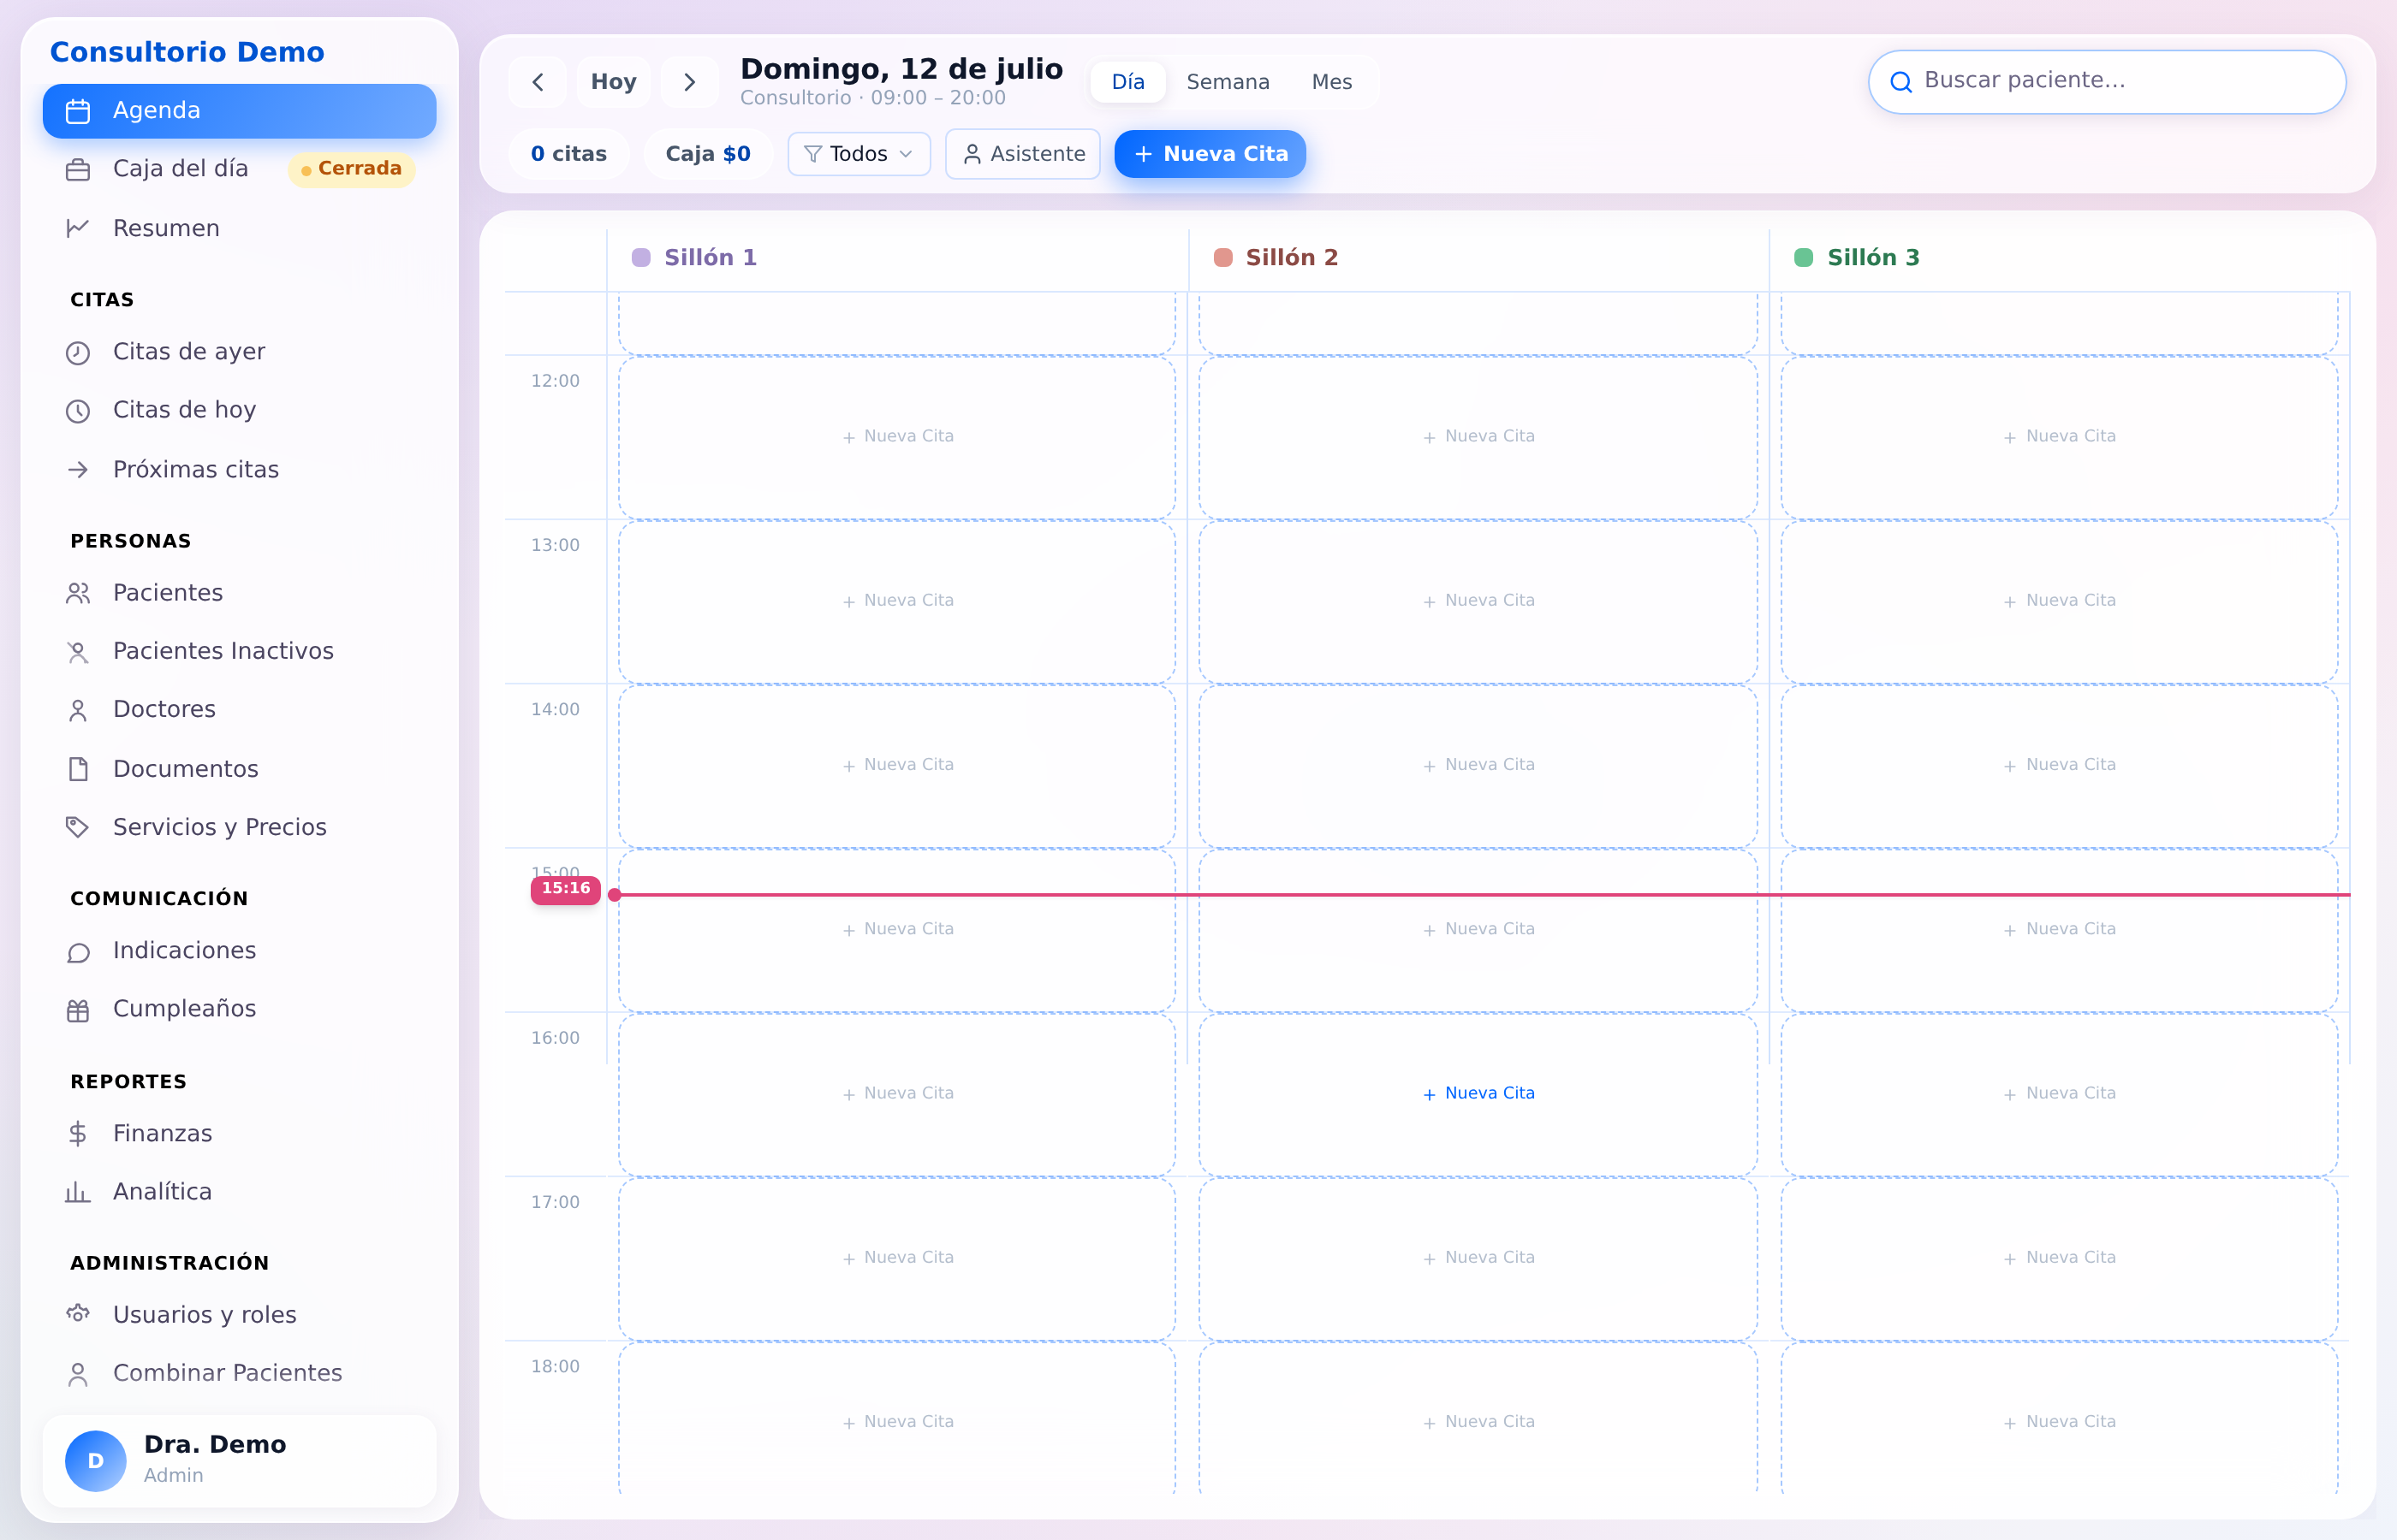The height and width of the screenshot is (1540, 2397).
Task: Open Documentos in sidebar
Action: [x=239, y=769]
